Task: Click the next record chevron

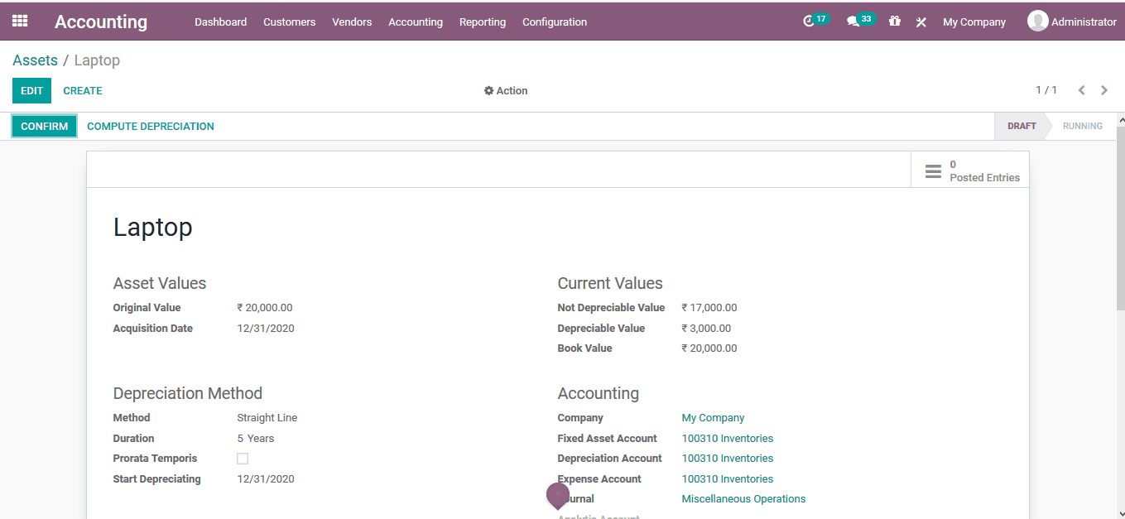Action: click(x=1103, y=90)
